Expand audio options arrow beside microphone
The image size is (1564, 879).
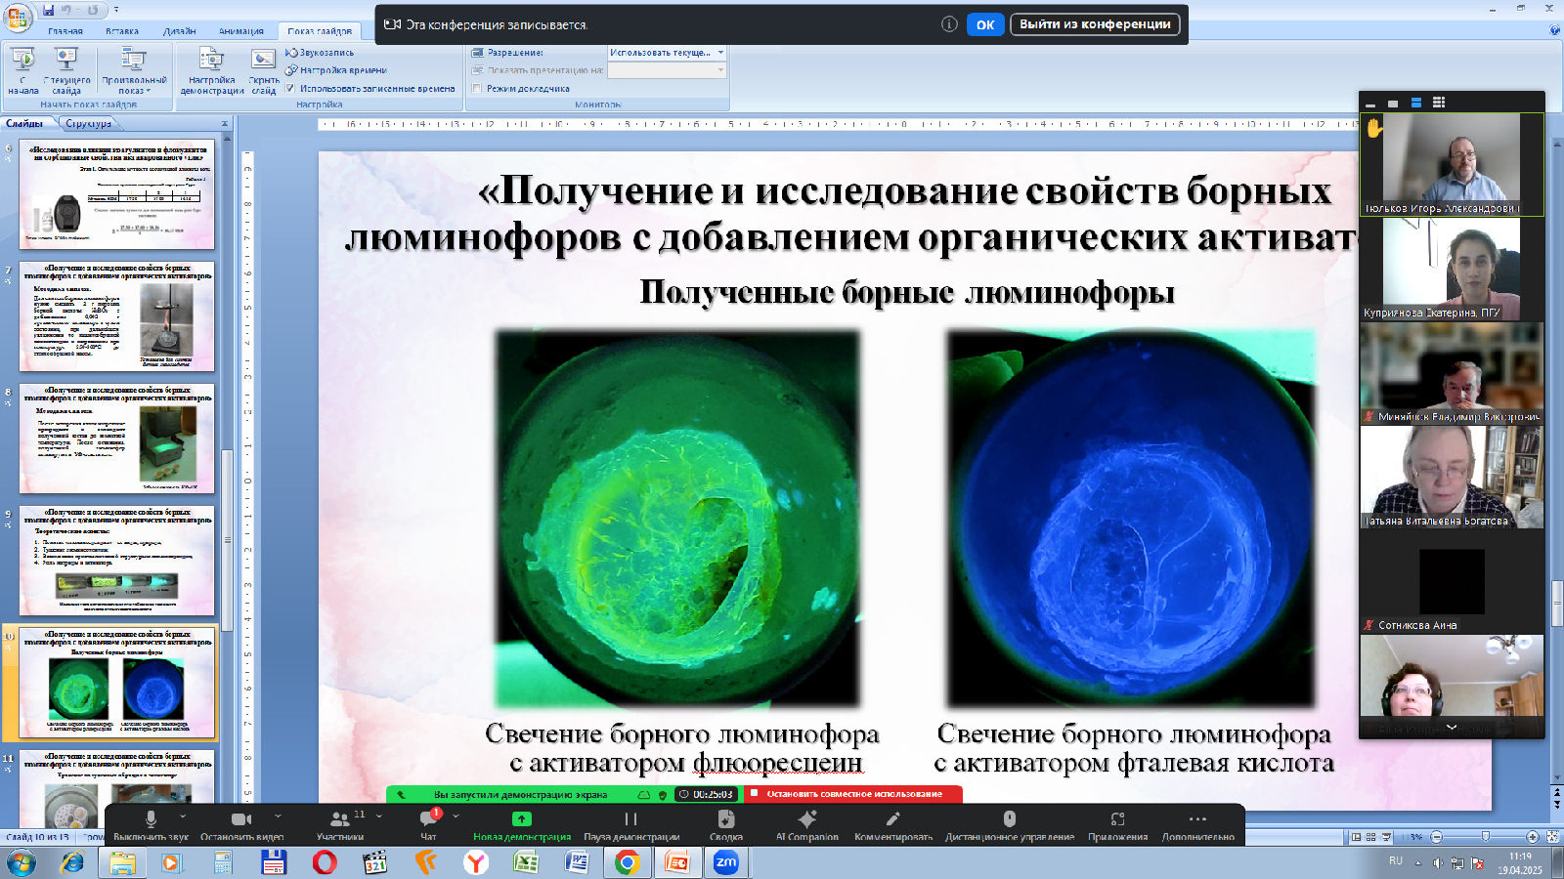183,816
